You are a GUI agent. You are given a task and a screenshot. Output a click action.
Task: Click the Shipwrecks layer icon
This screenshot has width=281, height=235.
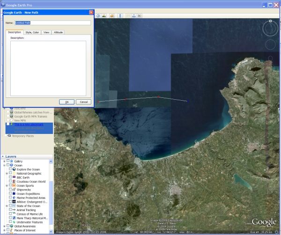tap(14, 189)
